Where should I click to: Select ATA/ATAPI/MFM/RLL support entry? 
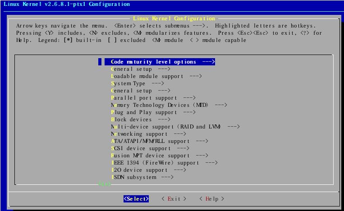[160, 141]
